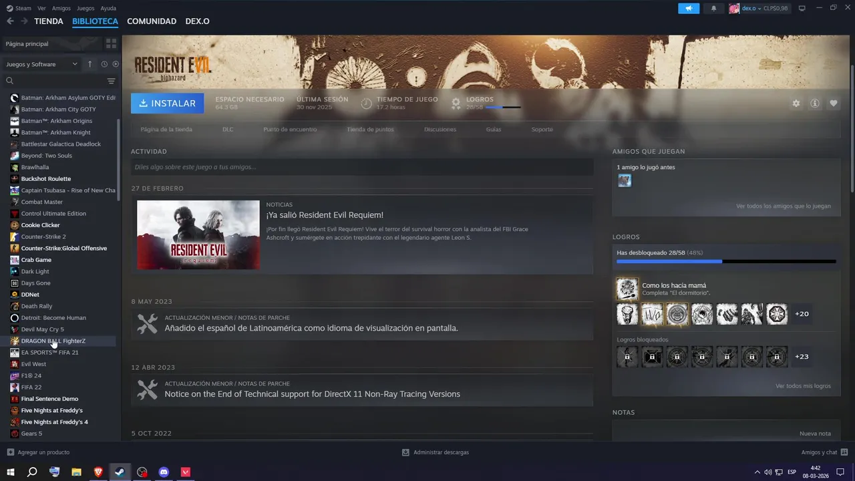Filter library by ready-to-play icon
Screen dimensions: 855x481
click(x=116, y=64)
